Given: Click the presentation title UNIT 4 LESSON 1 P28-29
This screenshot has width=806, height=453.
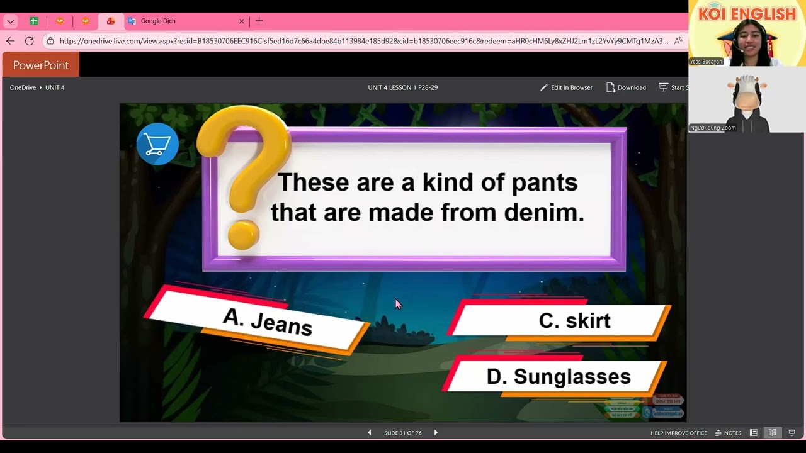Looking at the screenshot, I should (403, 87).
